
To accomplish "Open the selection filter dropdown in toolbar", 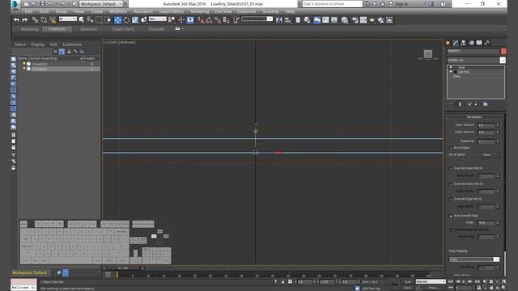I will 68,19.
